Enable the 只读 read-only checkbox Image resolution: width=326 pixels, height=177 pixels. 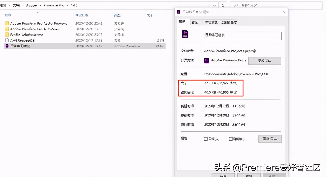tap(206, 139)
